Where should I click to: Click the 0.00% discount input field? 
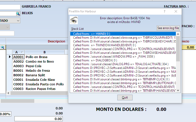point(5,114)
